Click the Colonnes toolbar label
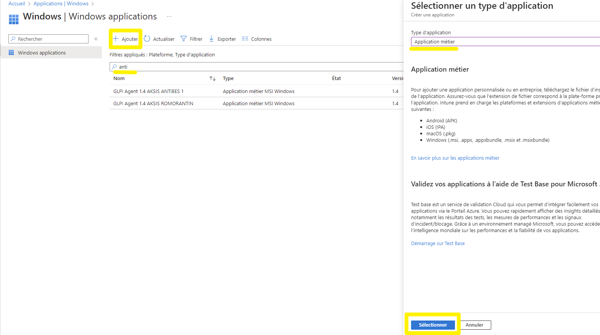This screenshot has width=600, height=335. (261, 39)
